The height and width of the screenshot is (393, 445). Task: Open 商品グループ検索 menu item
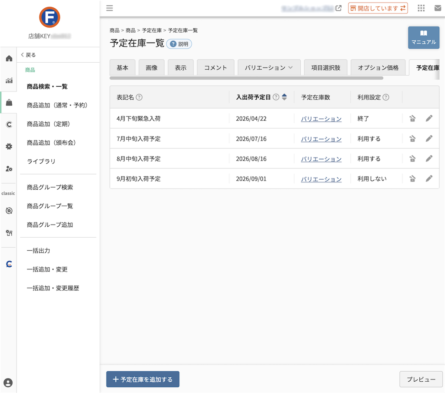(50, 187)
